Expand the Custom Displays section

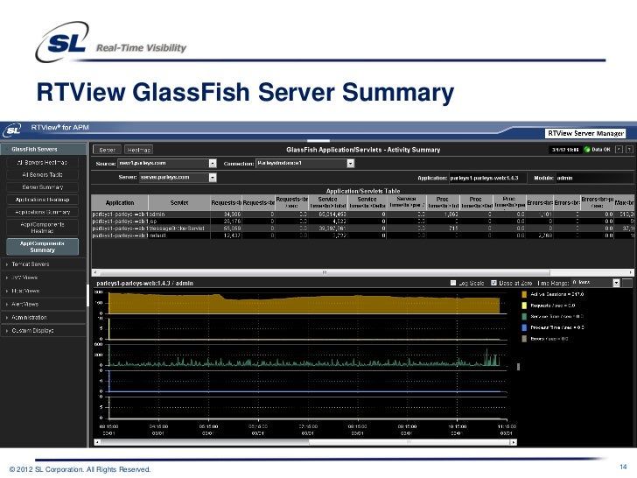[x=43, y=331]
